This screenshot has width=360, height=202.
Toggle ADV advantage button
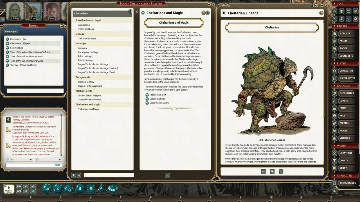(19, 187)
